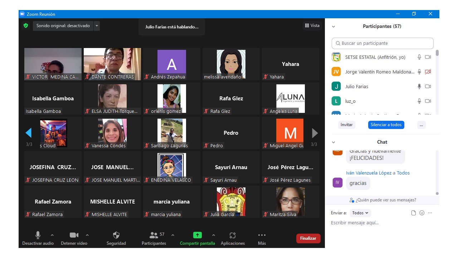Viewport: 458px width, 258px height.
Task: Select melissa avendaño avatar tile
Action: [231, 64]
